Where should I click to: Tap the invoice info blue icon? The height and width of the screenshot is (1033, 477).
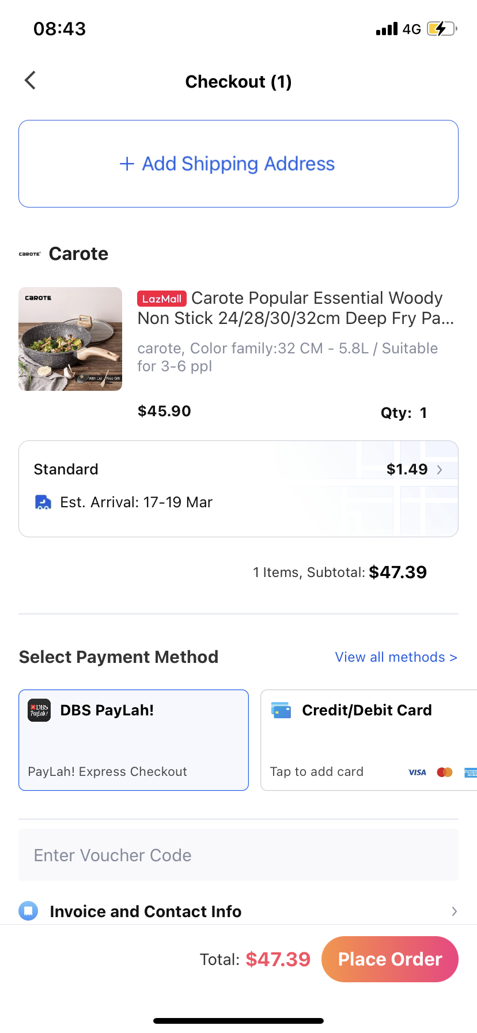point(28,911)
